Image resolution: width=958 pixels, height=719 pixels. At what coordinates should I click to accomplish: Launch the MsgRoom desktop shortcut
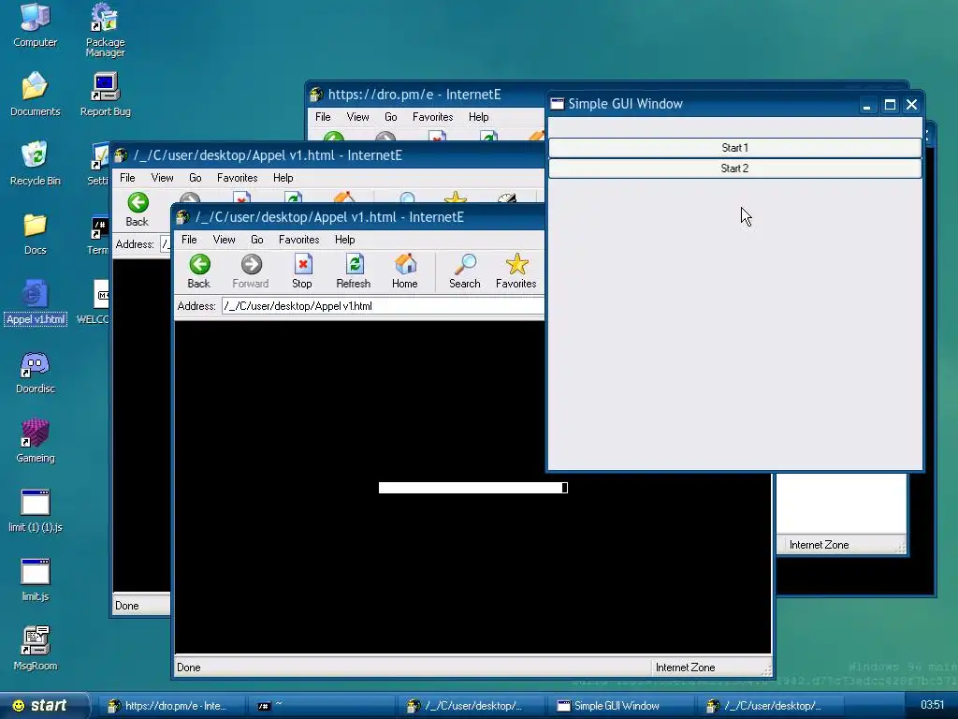point(35,649)
